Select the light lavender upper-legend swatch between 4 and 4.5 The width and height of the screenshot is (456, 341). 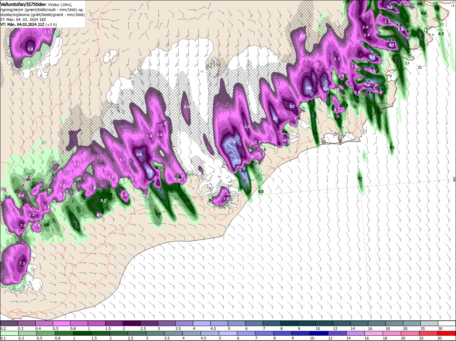tap(202, 323)
